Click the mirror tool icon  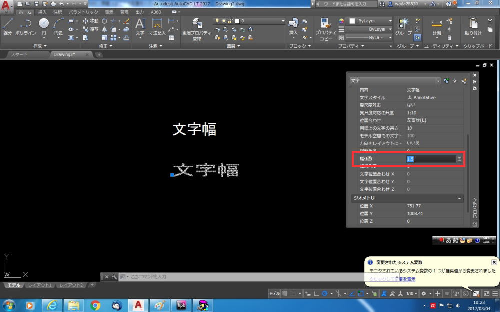coord(104,29)
